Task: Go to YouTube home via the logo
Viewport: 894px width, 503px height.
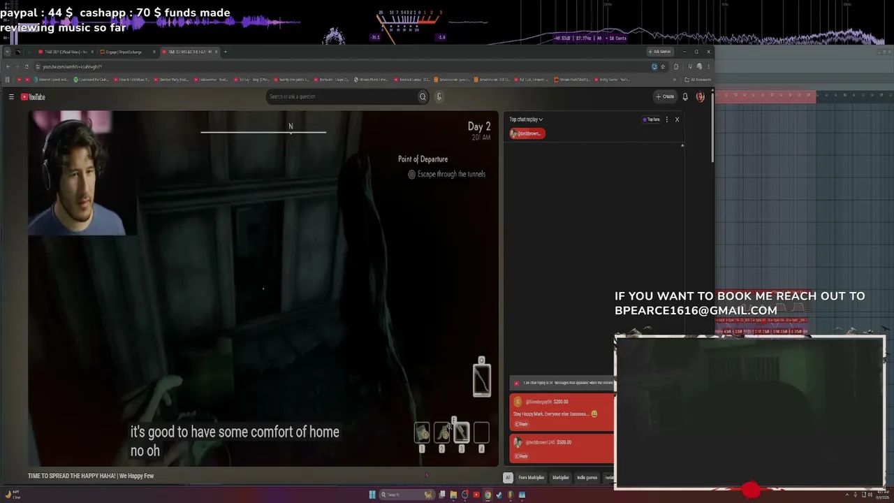Action: pyautogui.click(x=33, y=97)
